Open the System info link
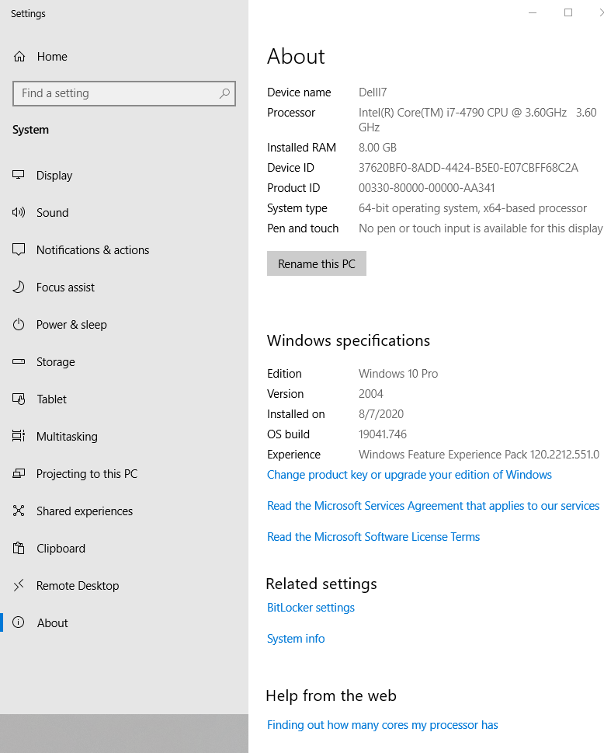Viewport: 604px width, 753px height. tap(296, 639)
